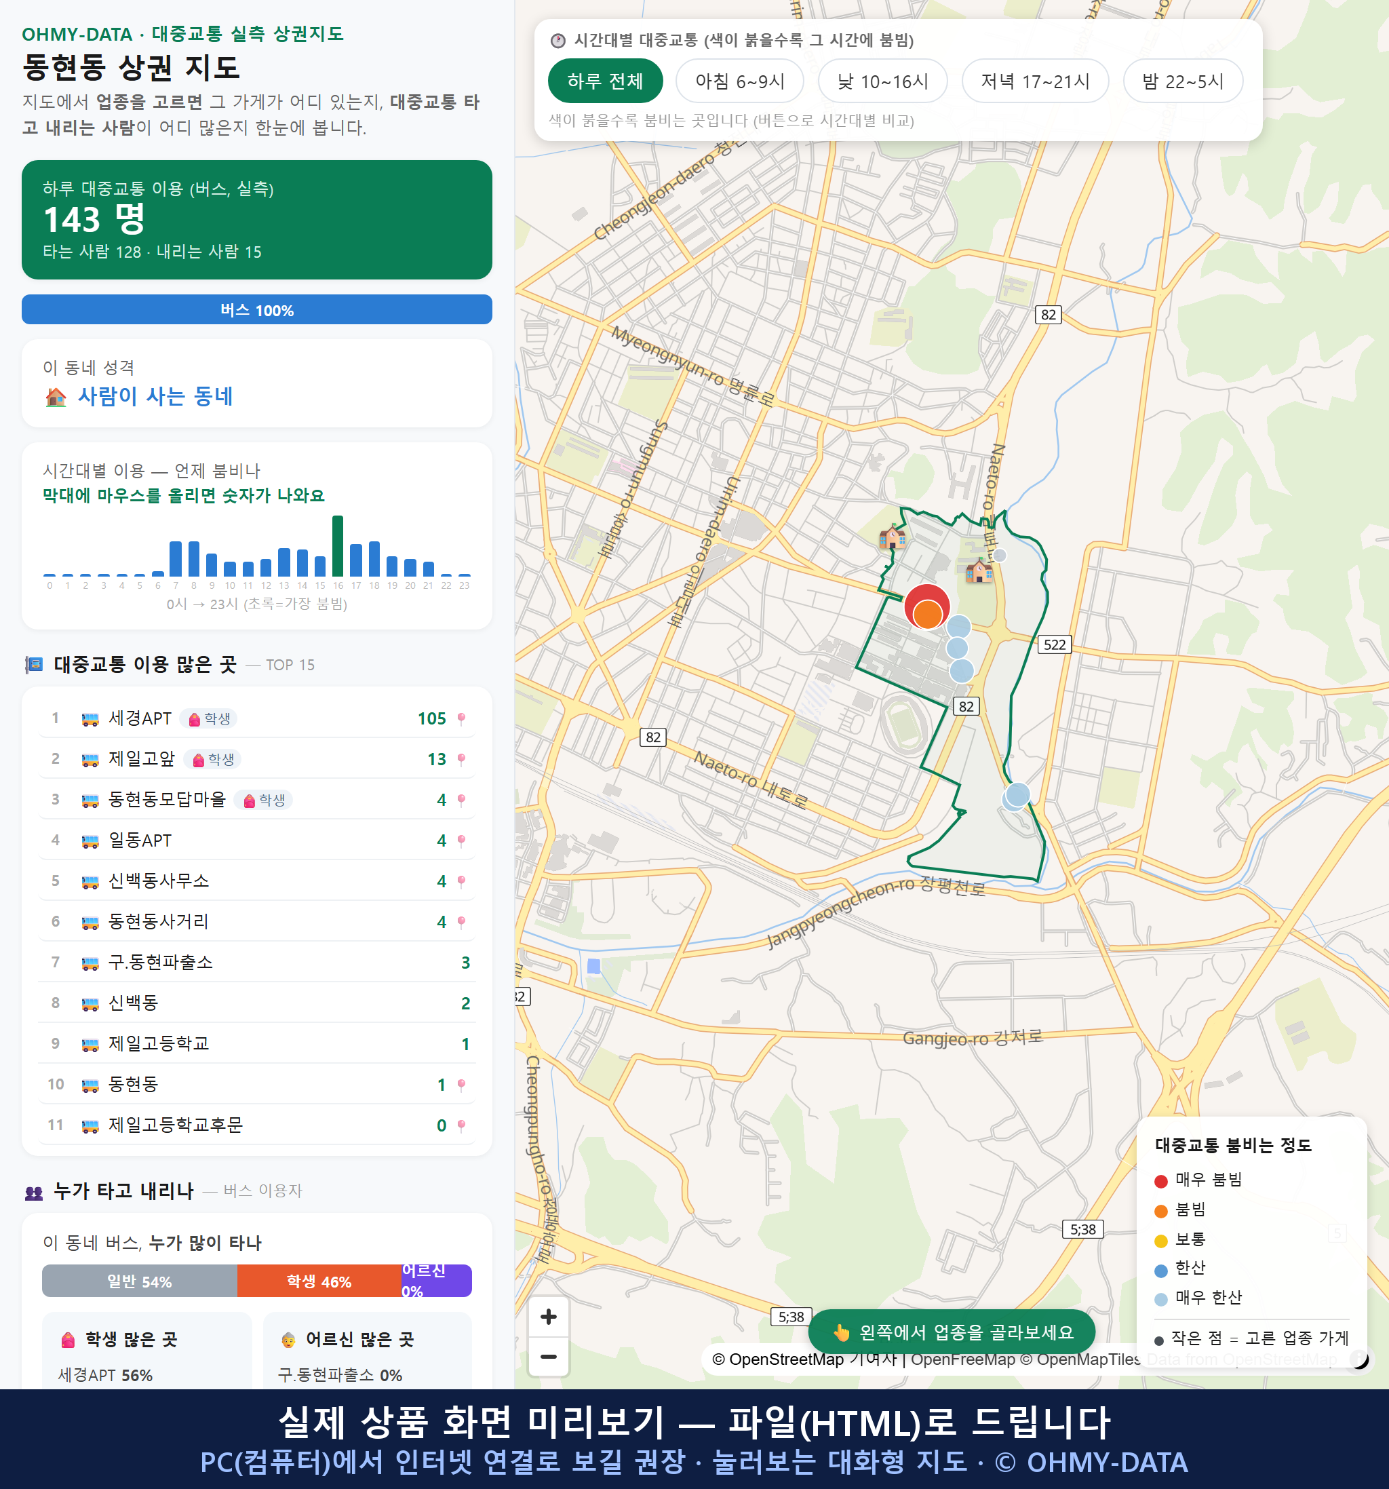This screenshot has height=1489, width=1389.
Task: Click the tallest green bar at hour 16
Action: point(338,545)
